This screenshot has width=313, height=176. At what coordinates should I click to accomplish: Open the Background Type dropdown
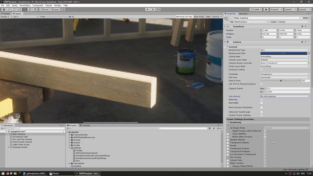[285, 50]
